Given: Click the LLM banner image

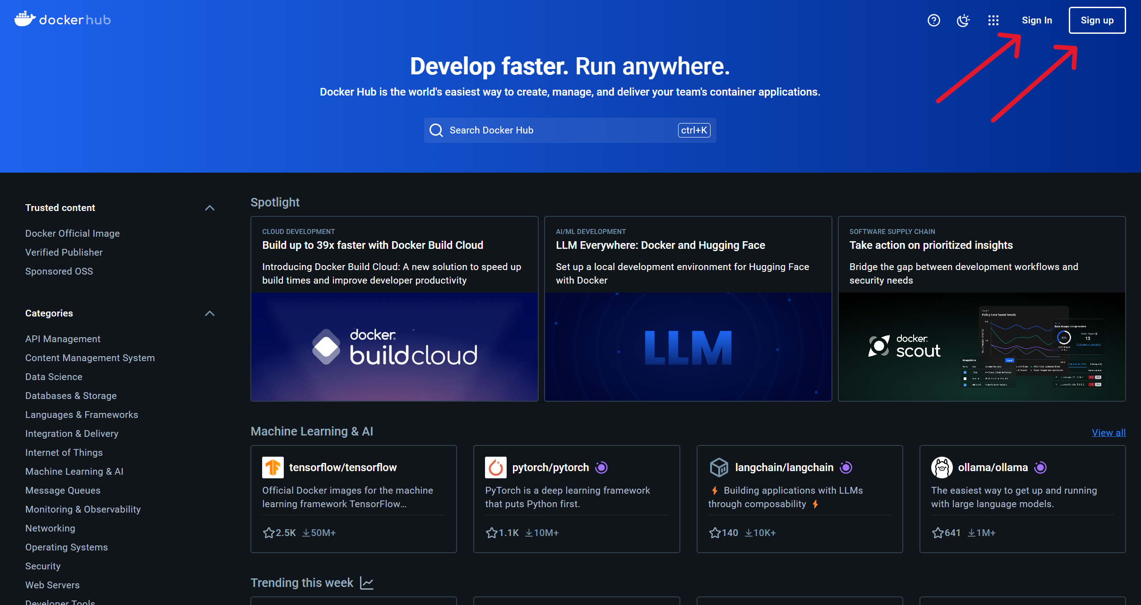Looking at the screenshot, I should coord(688,347).
